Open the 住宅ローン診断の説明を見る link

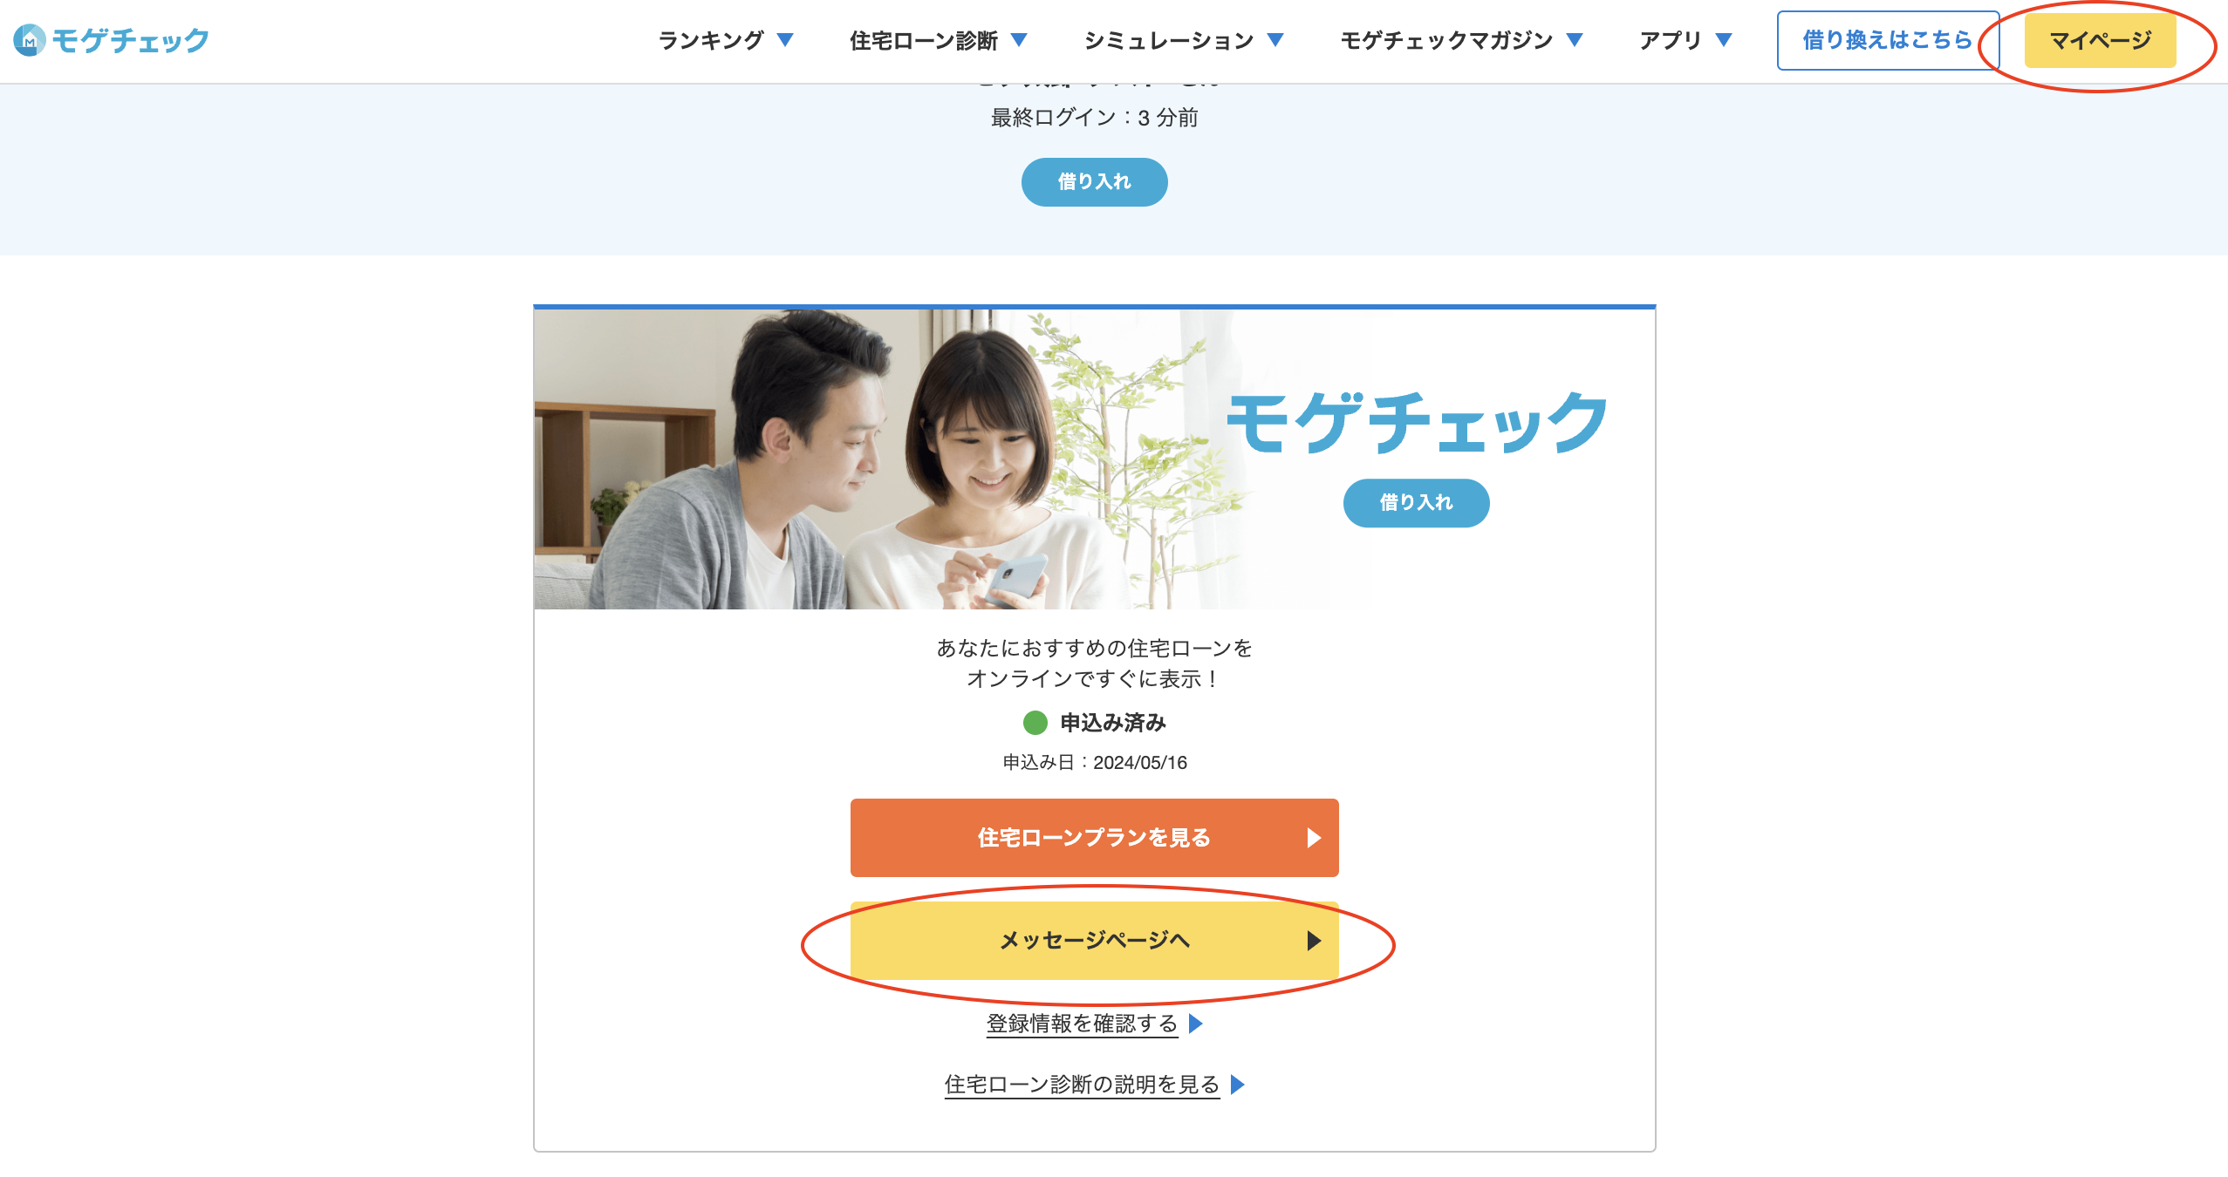point(1080,1085)
